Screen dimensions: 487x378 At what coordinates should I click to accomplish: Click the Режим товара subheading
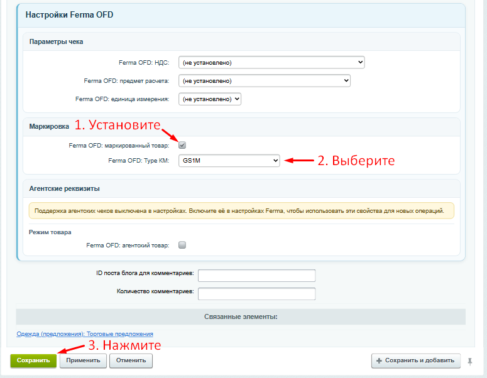click(50, 232)
